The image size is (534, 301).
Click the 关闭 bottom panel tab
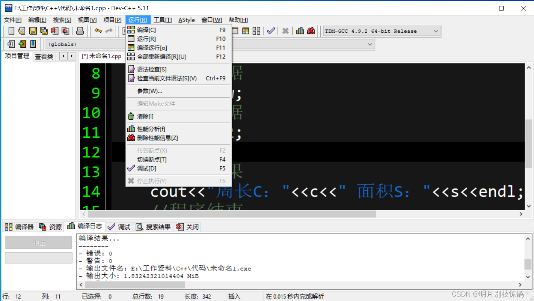click(x=187, y=227)
